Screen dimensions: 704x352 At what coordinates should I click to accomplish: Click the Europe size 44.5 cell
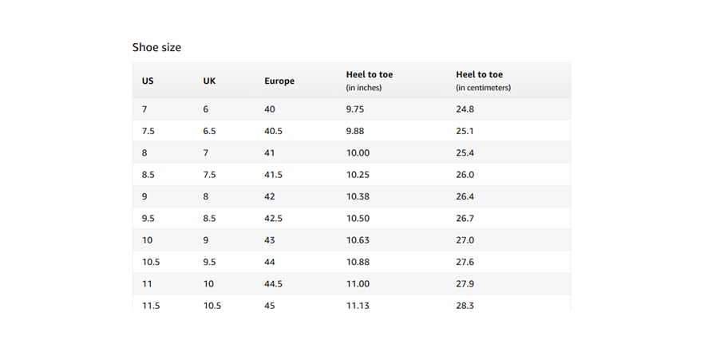pyautogui.click(x=273, y=283)
